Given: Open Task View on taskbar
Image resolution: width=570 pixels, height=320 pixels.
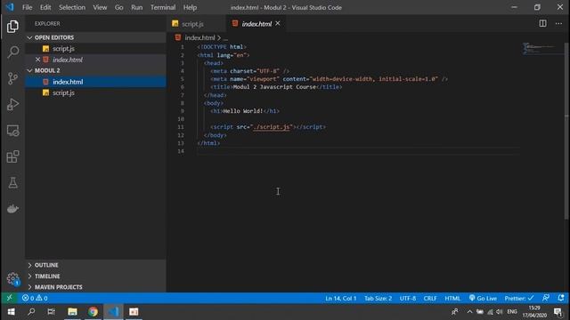Looking at the screenshot, I should tap(52, 312).
